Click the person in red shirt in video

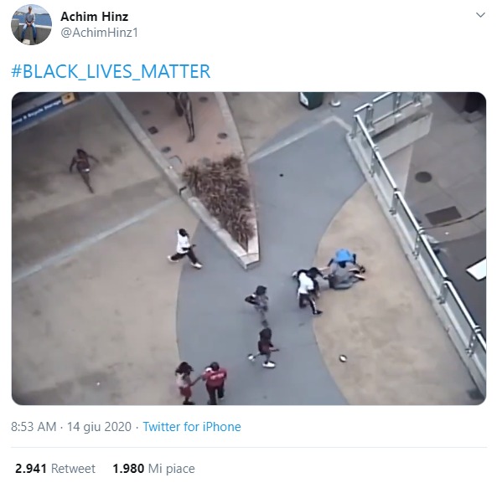pyautogui.click(x=215, y=383)
